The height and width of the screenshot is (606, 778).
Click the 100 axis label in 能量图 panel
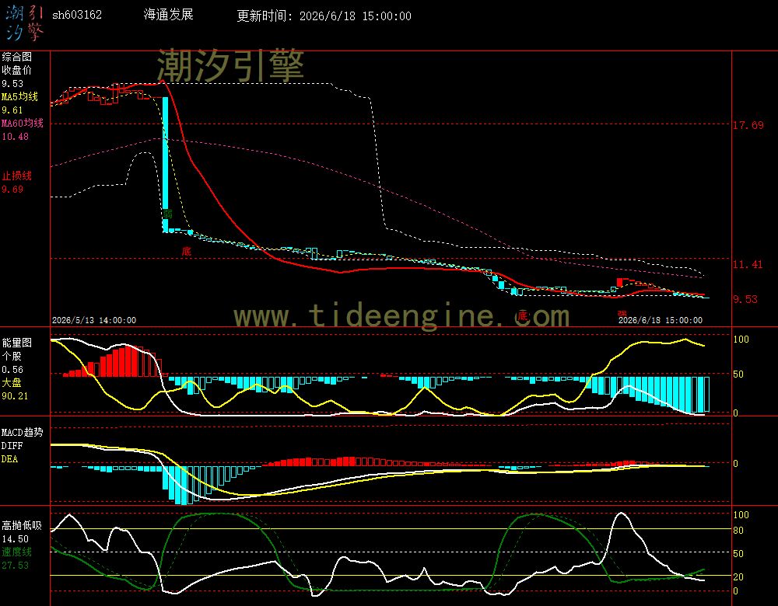coord(741,339)
